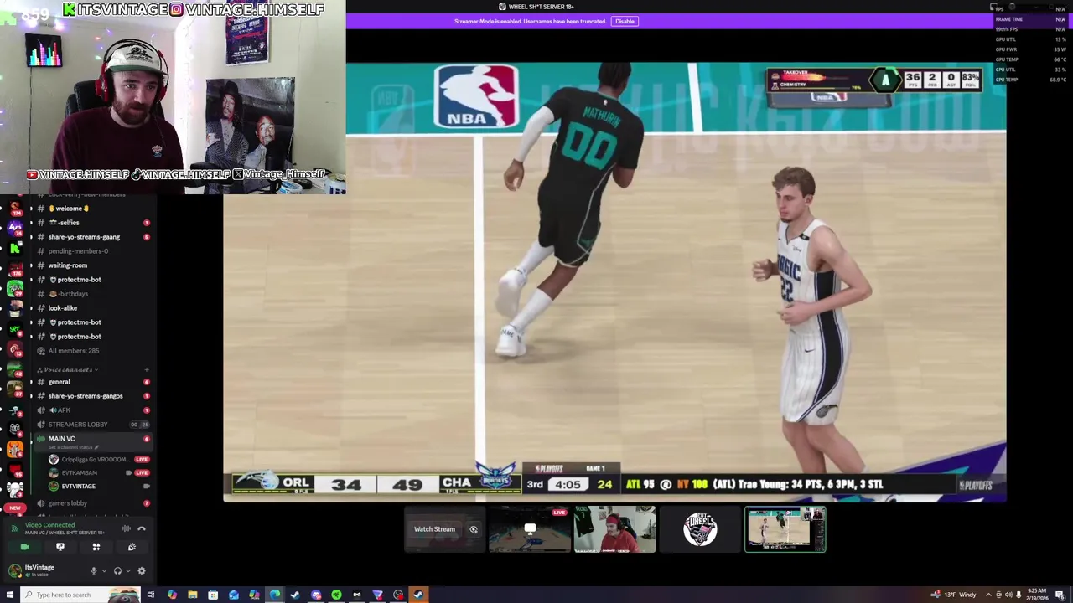Add channel with Voice channels plus

[x=146, y=369]
